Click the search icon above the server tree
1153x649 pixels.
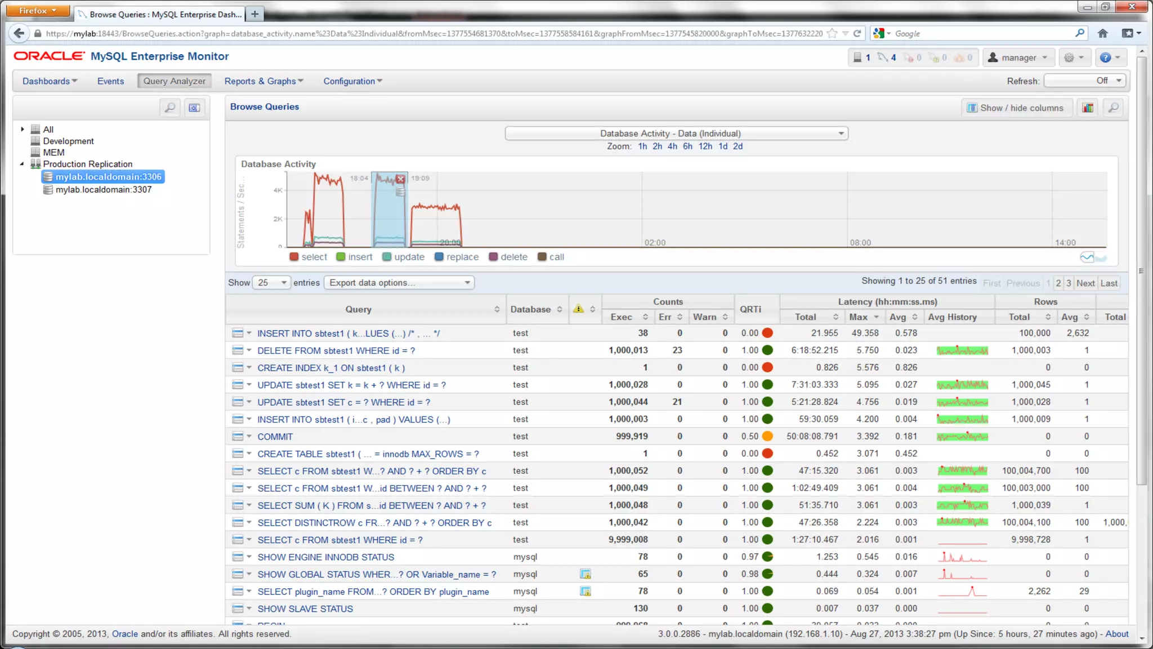[170, 108]
